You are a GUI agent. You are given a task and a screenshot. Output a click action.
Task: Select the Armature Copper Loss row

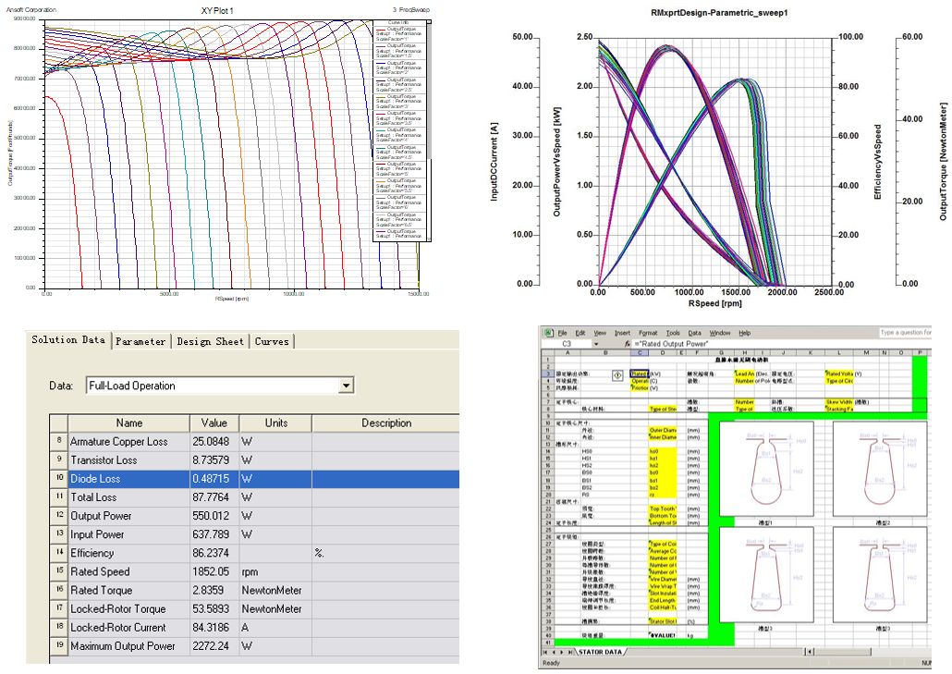click(x=255, y=441)
